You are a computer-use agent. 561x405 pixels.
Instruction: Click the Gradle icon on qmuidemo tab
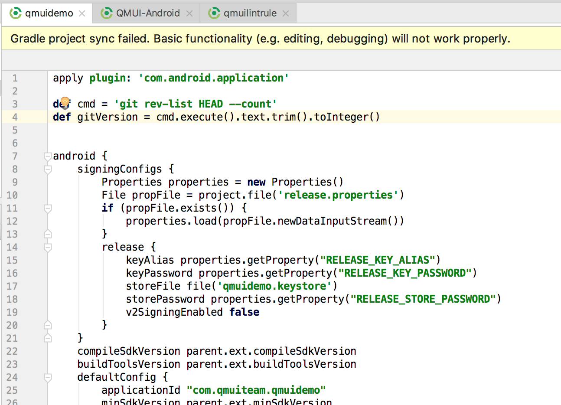[16, 13]
